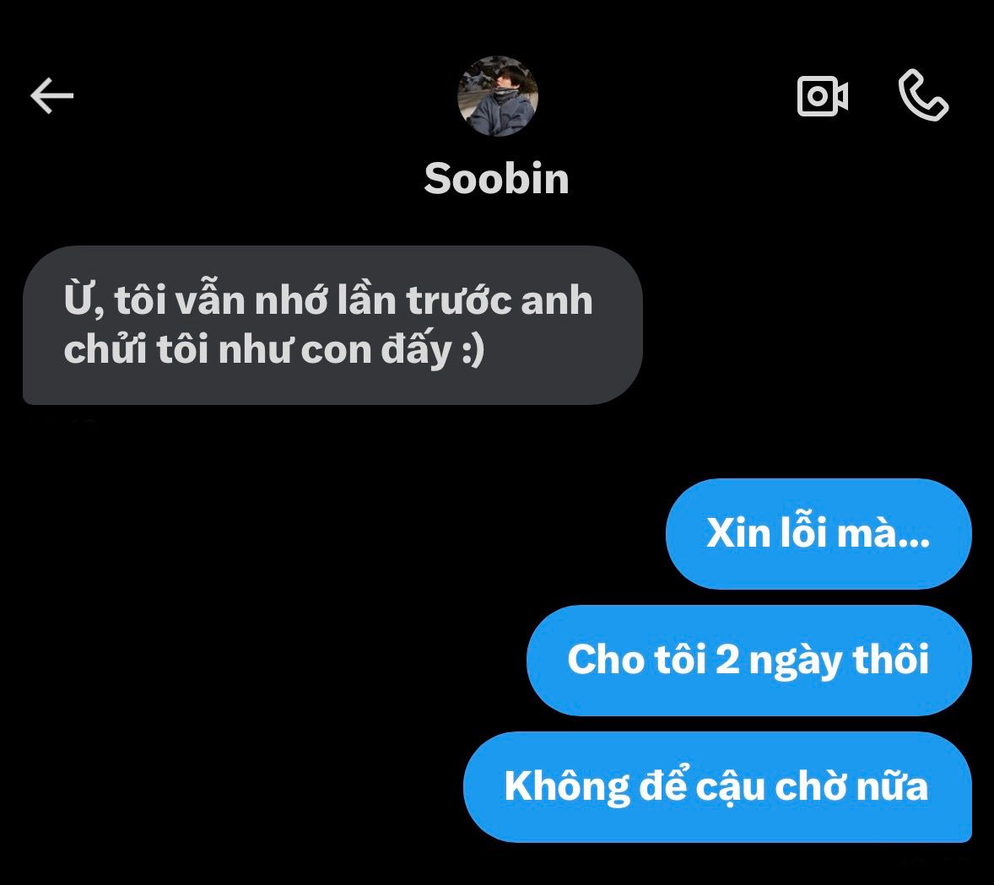
Task: Tap the Soobin contact name
Action: click(496, 178)
